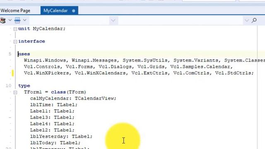Screen dimensions: 265x149
Task: Click inside the methods combo field
Action: (x=181, y=21)
